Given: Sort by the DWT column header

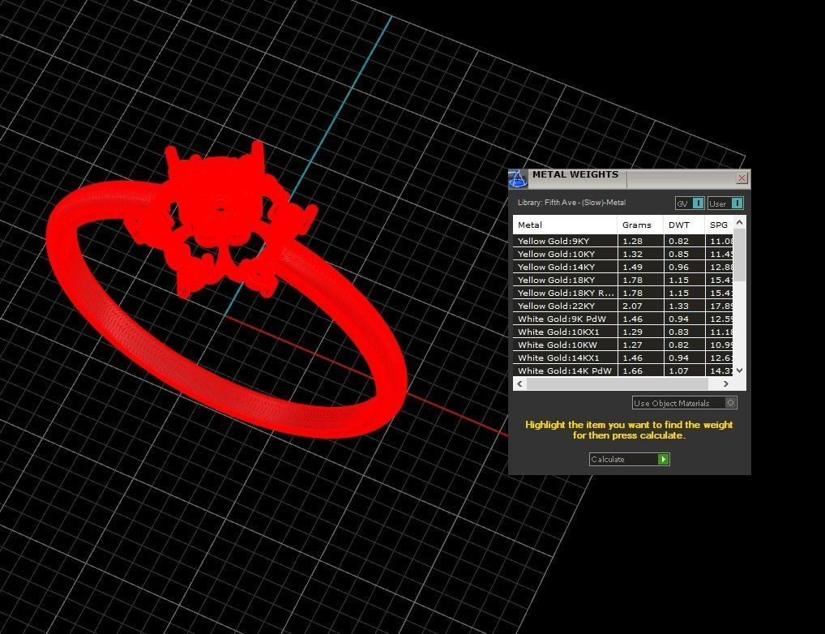Looking at the screenshot, I should [684, 225].
